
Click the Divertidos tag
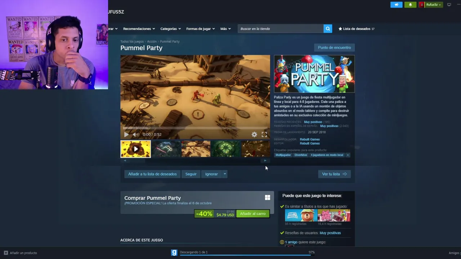301,155
